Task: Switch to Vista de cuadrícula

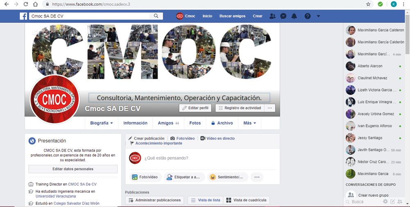Action: tap(246, 200)
